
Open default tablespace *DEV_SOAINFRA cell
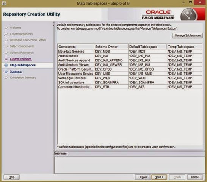(x=147, y=83)
